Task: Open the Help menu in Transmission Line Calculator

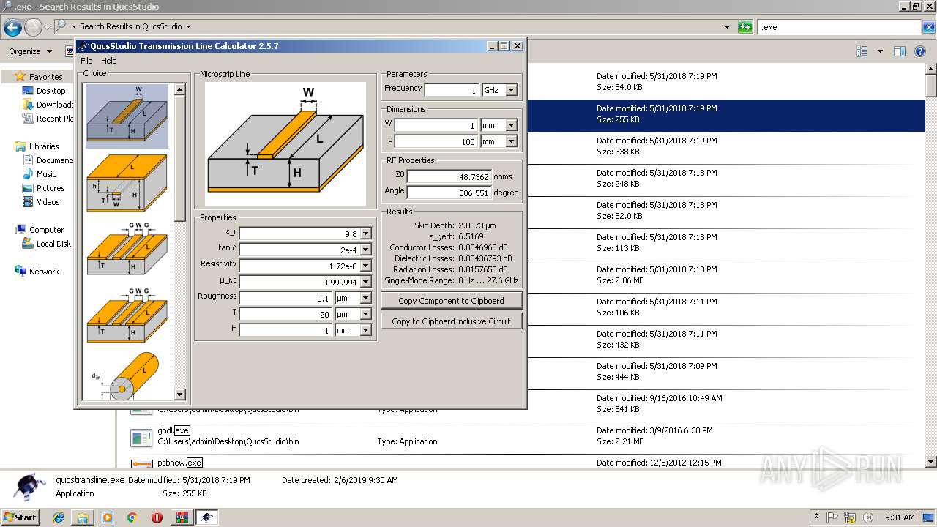Action: tap(109, 61)
